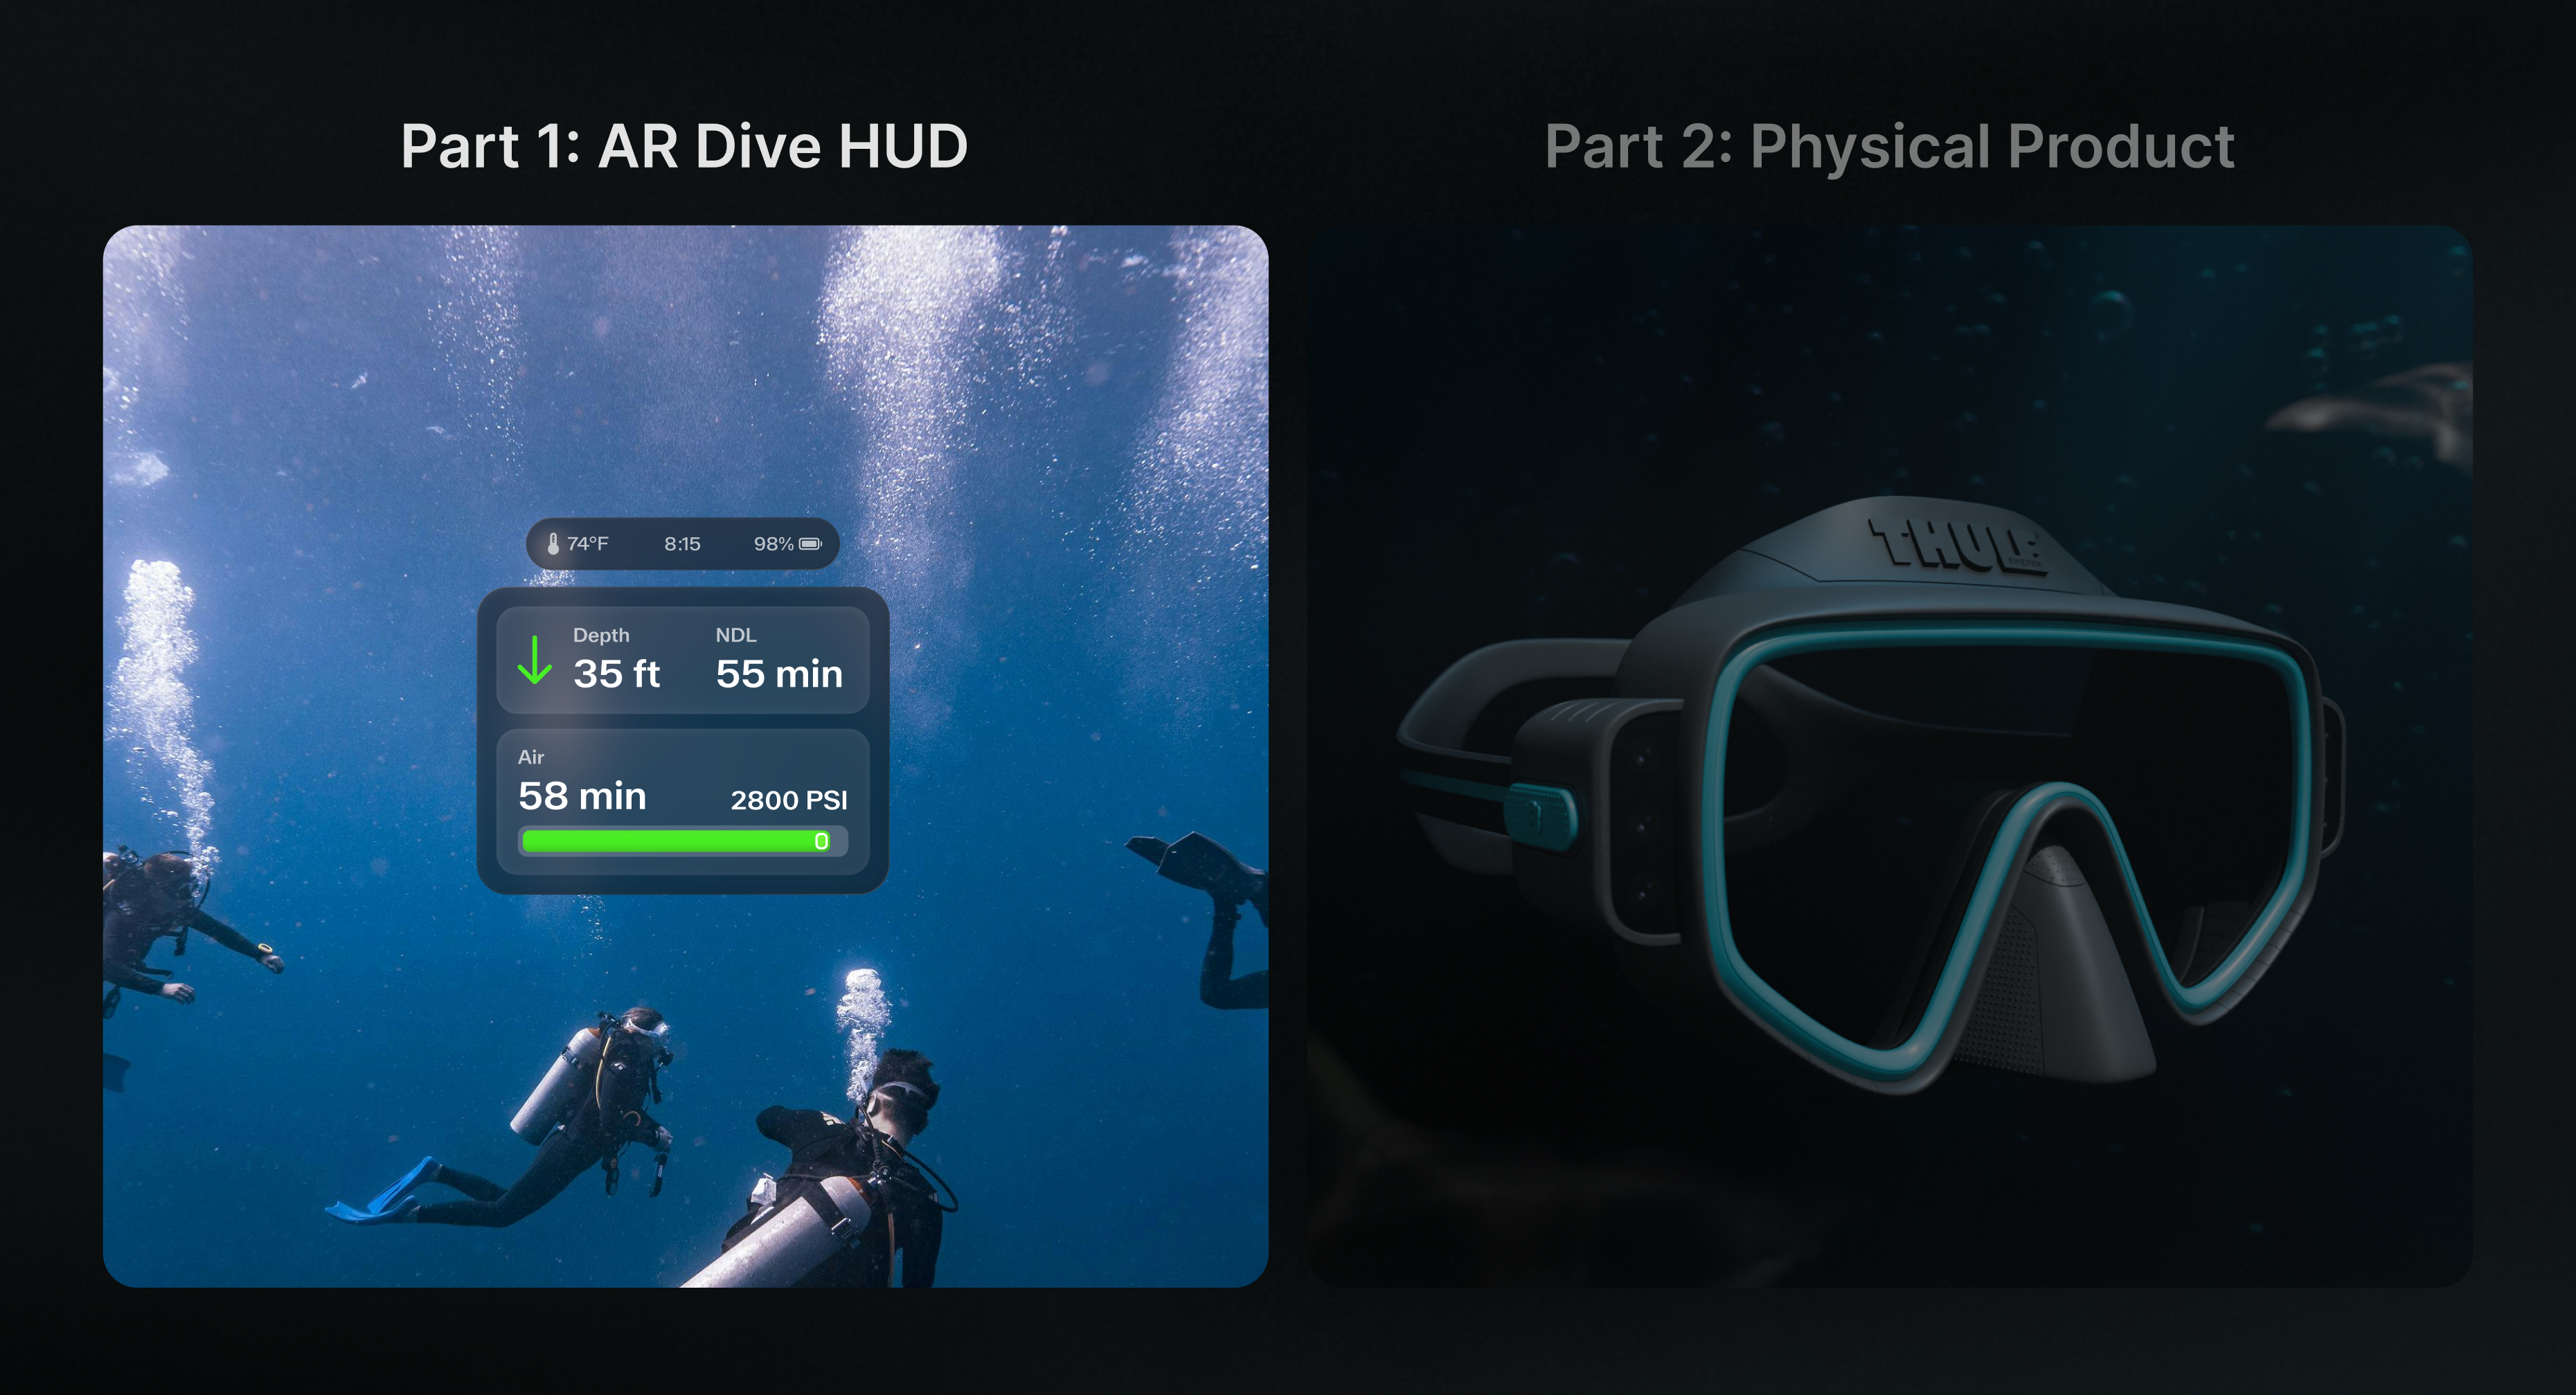The image size is (2576, 1395).
Task: Click the battery icon beside 98%
Action: coord(810,544)
